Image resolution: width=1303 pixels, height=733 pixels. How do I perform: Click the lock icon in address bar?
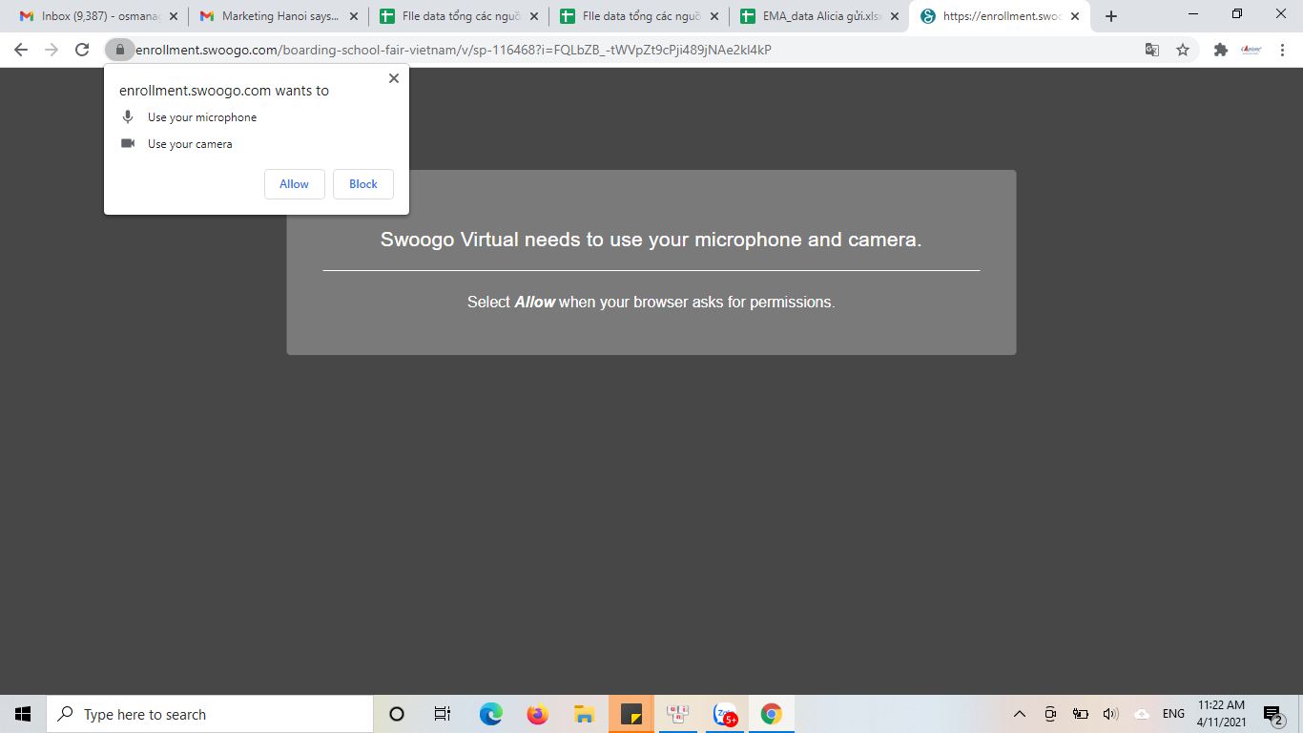coord(119,50)
